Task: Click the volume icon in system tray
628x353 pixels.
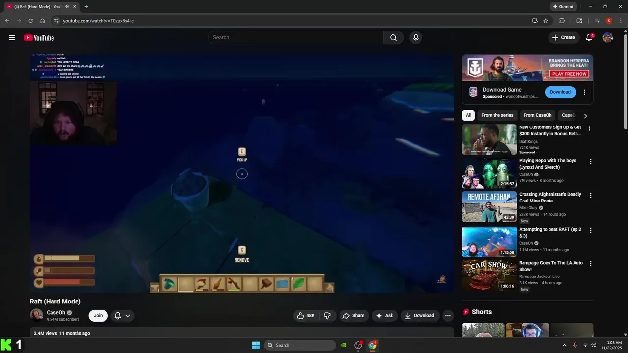Action: point(594,345)
